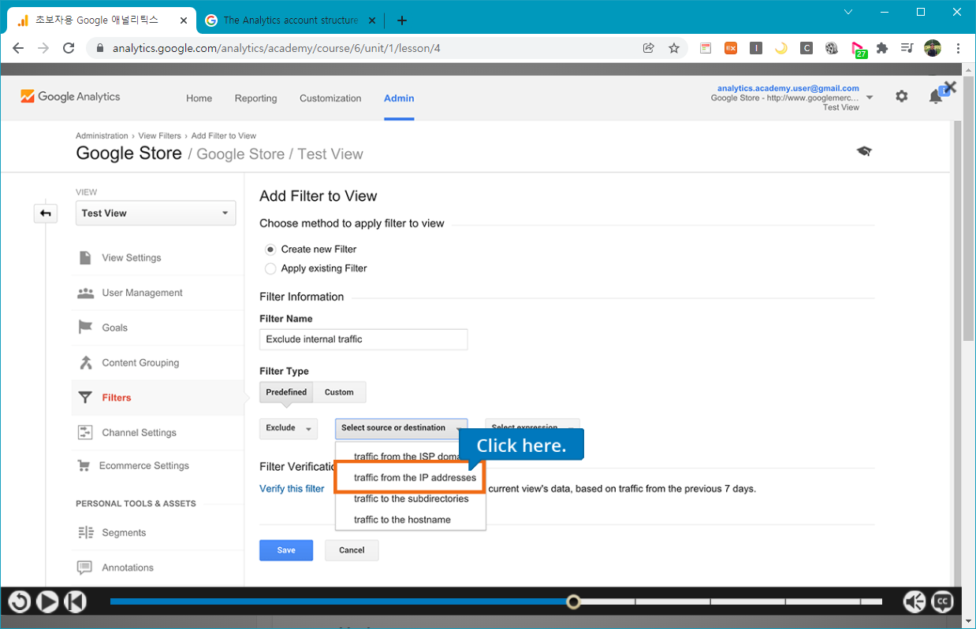Close the lesson overlay with X
Image resolution: width=976 pixels, height=629 pixels.
click(950, 87)
